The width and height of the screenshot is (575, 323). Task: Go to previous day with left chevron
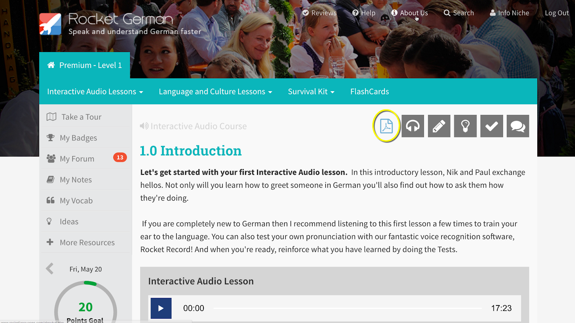[50, 268]
